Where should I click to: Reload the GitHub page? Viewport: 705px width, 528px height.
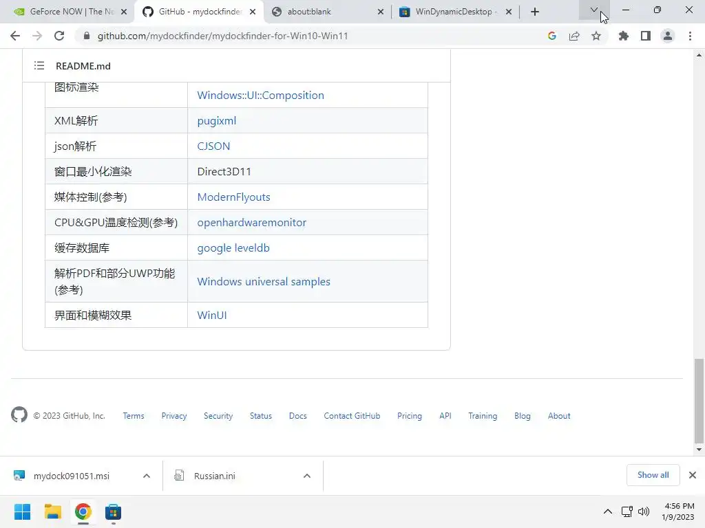pos(59,36)
